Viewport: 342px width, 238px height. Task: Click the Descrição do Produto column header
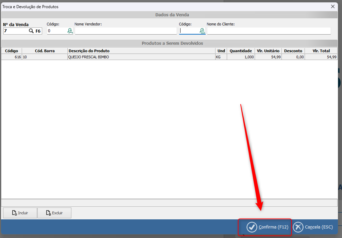[x=141, y=51]
